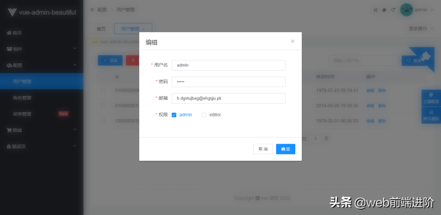Check the editor permission checkbox
Image resolution: width=441 pixels, height=215 pixels.
tap(204, 115)
